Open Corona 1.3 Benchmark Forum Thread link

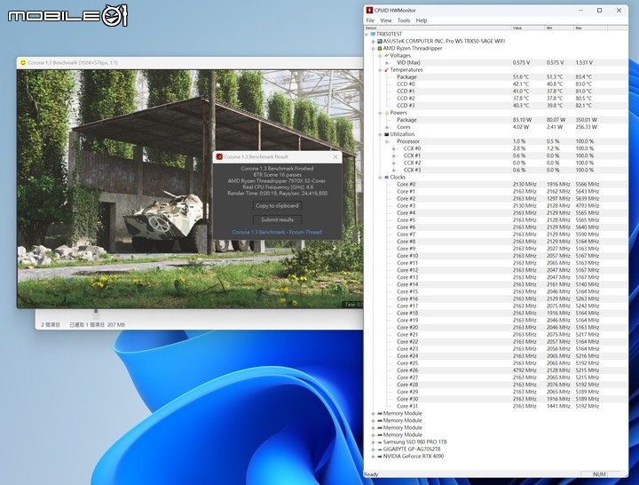click(x=277, y=232)
